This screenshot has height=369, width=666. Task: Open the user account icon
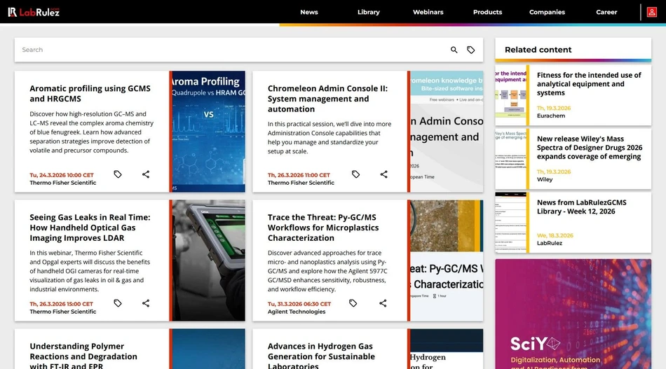click(x=652, y=12)
